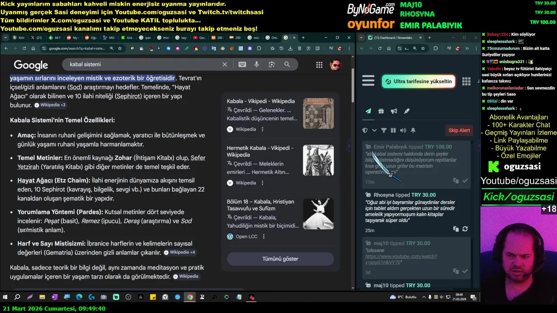Toggle alert sound speaker icon
The width and height of the screenshot is (557, 313).
coord(403,130)
